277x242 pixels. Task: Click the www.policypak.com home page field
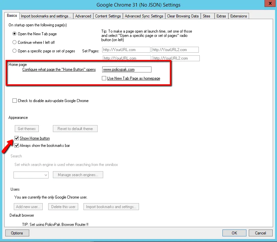[127, 69]
